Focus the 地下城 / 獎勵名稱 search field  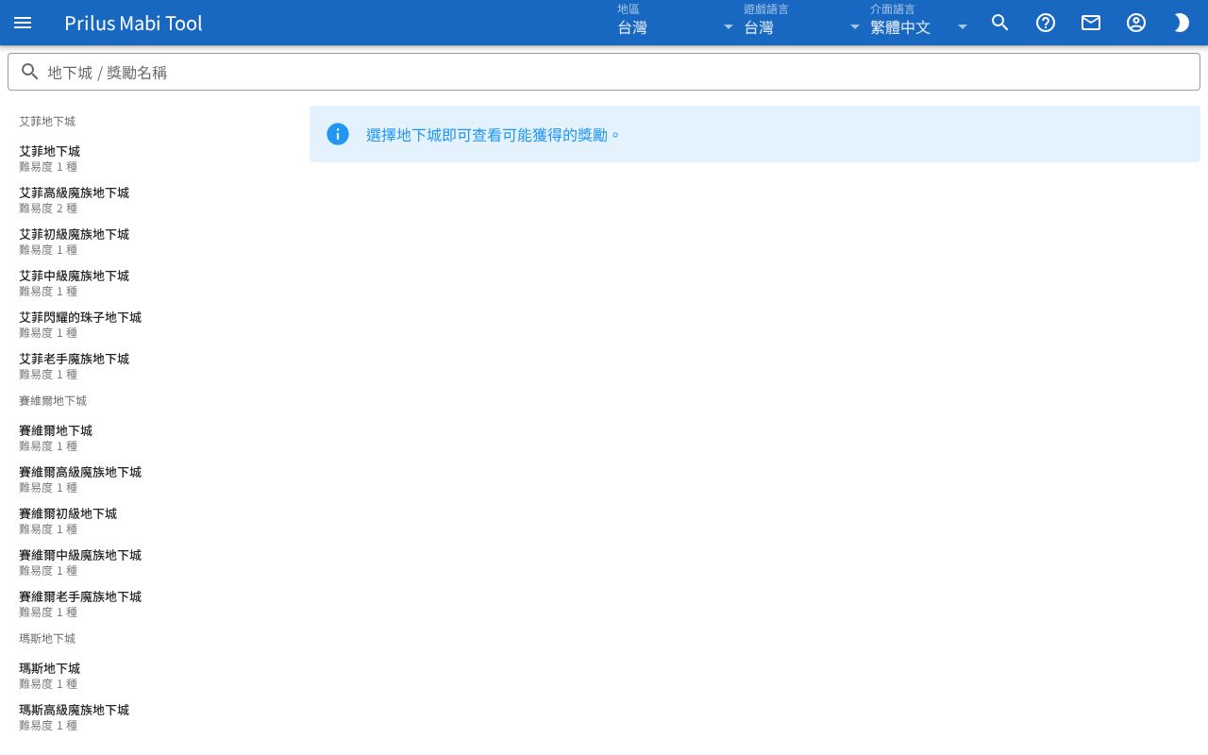[x=604, y=72]
